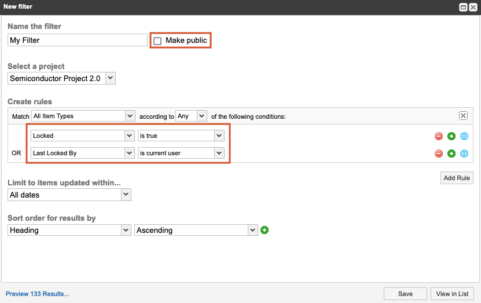The image size is (481, 303).
Task: Click the filter name text field
Action: click(78, 41)
